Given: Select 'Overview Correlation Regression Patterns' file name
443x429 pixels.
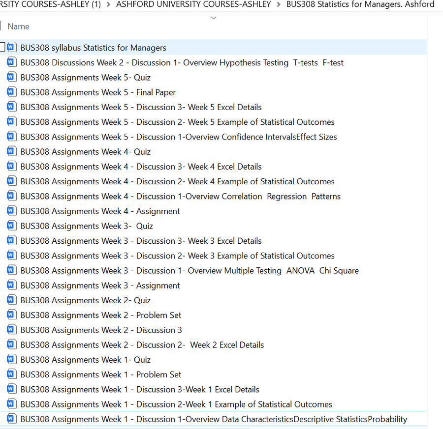Looking at the screenshot, I should 181,197.
